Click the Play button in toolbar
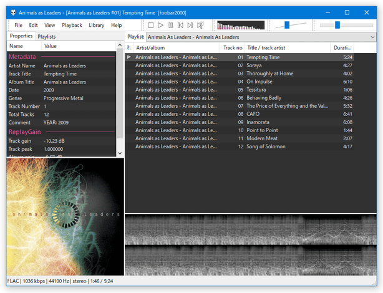Screen dimensions: 383x293 click(x=160, y=25)
